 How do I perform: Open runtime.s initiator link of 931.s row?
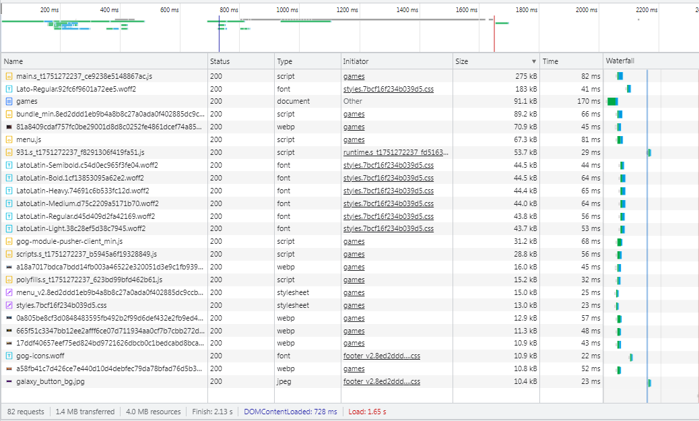pyautogui.click(x=396, y=152)
